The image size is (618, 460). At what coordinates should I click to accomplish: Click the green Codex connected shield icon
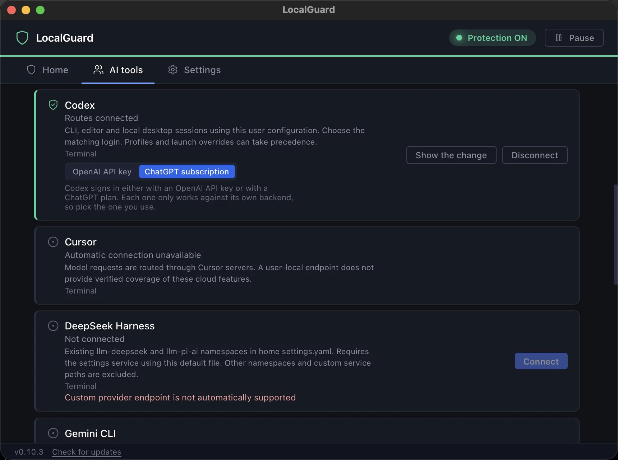(53, 105)
